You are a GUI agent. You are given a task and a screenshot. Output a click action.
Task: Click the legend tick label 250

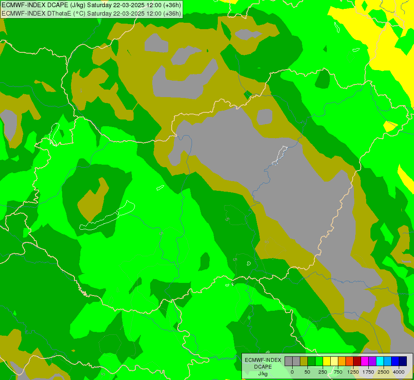click(323, 372)
